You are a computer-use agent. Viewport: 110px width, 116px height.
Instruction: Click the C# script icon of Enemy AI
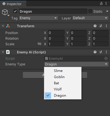click(8, 52)
